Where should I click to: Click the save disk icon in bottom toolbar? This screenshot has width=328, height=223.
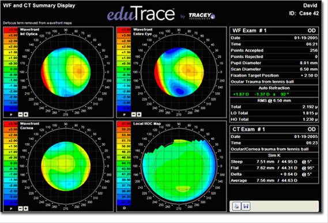tap(246, 206)
